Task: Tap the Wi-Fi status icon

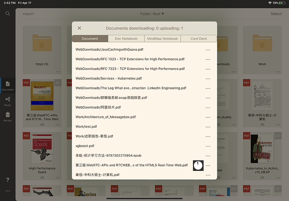Action: tap(270, 3)
